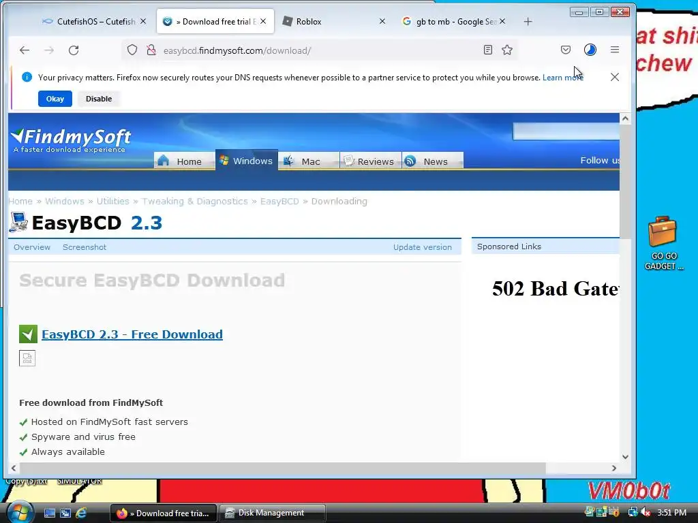
Task: Open a new tab with plus button
Action: point(528,21)
